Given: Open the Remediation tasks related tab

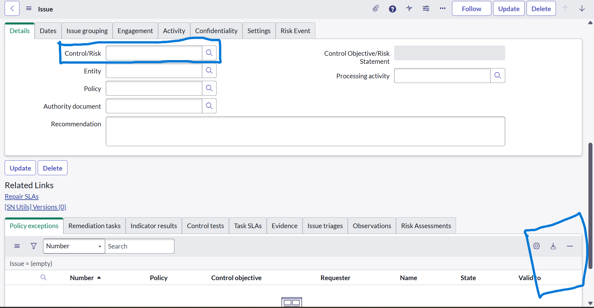Looking at the screenshot, I should pyautogui.click(x=94, y=226).
